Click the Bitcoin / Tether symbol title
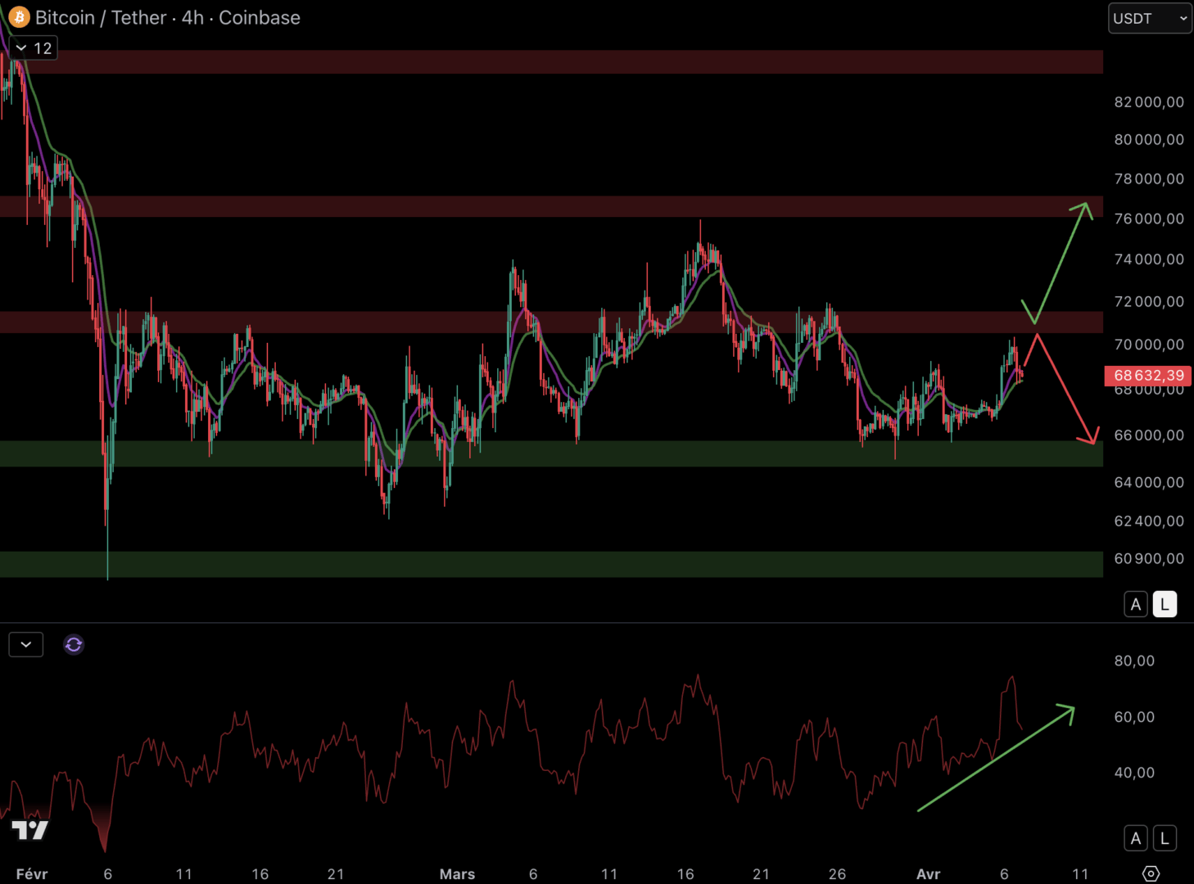1194x884 pixels. click(x=167, y=17)
